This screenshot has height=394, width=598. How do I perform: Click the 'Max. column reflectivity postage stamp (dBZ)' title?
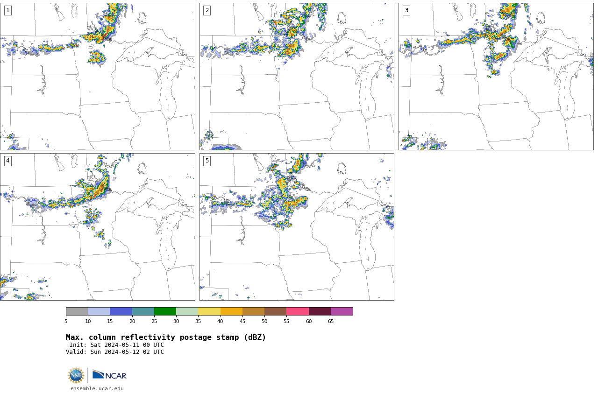(x=166, y=338)
